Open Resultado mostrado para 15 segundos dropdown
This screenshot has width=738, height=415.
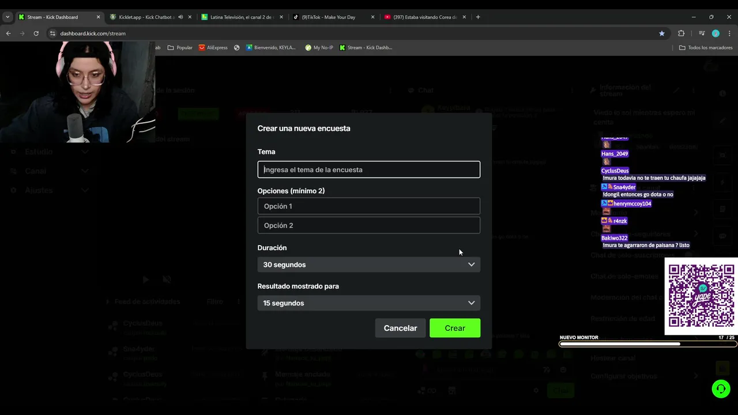[368, 303]
